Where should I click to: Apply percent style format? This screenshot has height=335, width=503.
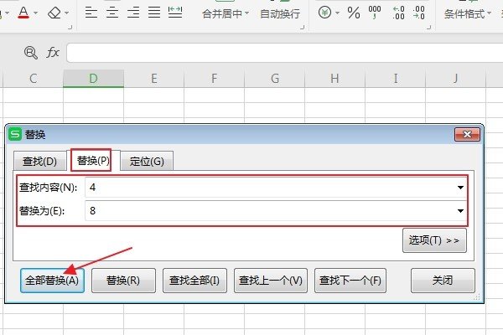pyautogui.click(x=354, y=13)
